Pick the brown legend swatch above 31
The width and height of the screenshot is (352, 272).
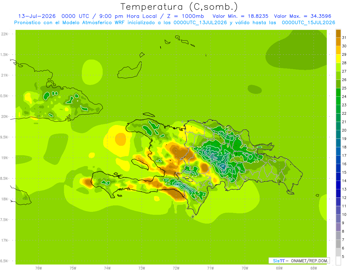338,33
